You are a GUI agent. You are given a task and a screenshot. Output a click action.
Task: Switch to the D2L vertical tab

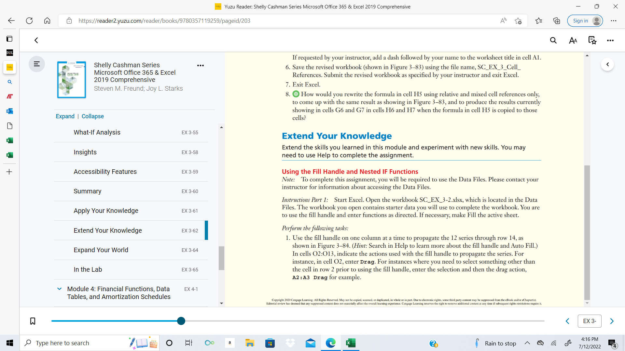9,53
